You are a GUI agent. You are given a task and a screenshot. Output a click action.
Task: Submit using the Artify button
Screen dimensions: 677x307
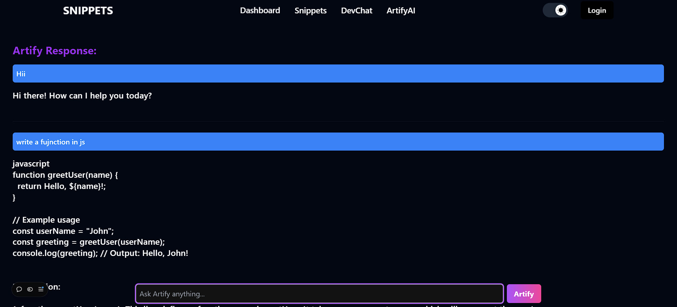524,294
